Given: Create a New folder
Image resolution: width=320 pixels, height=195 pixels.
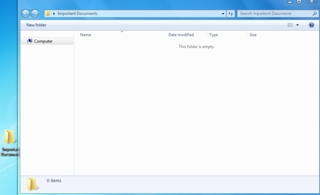Looking at the screenshot, I should pos(36,25).
